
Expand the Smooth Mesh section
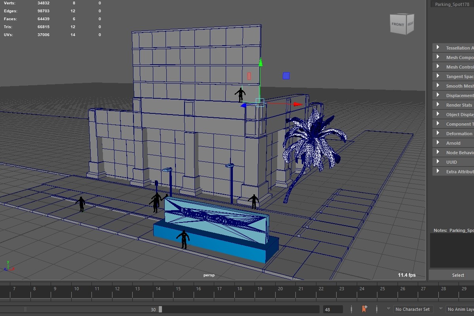click(x=438, y=86)
